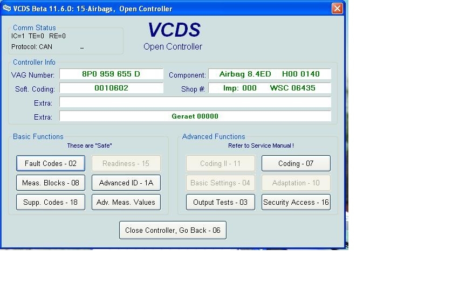Image resolution: width=466 pixels, height=291 pixels.
Task: Open Adv. Meas. Values
Action: tap(126, 202)
